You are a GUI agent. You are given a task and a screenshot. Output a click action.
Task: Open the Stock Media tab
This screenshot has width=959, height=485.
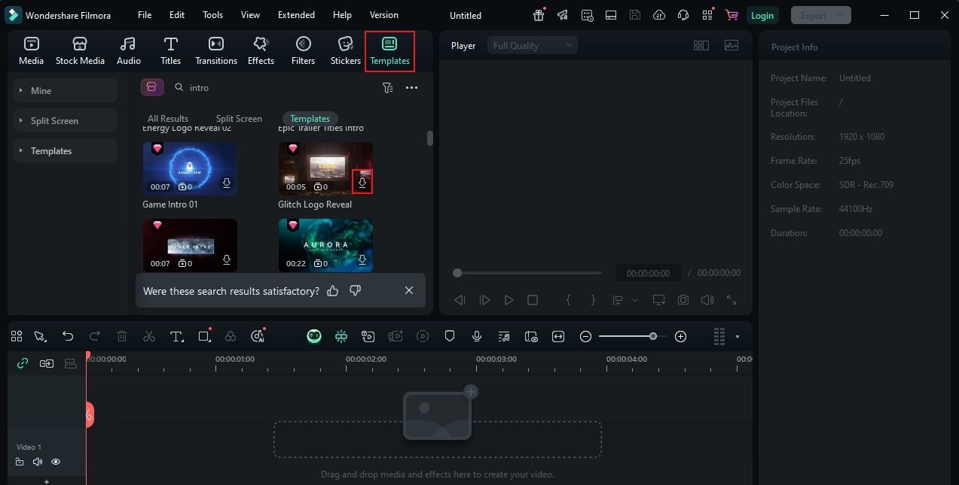(80, 51)
